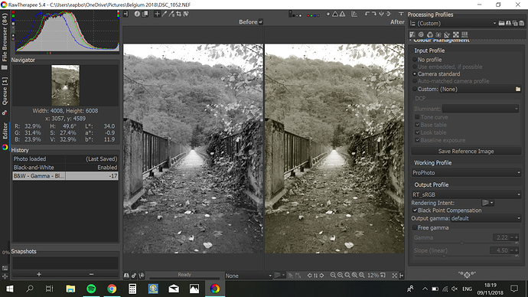This screenshot has width=528, height=297.
Task: Select the crop tool in the editor toolbar
Action: 178,14
